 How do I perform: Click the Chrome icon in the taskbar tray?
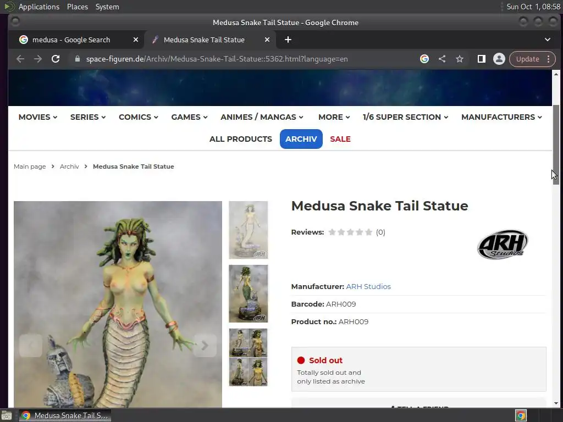coord(521,415)
